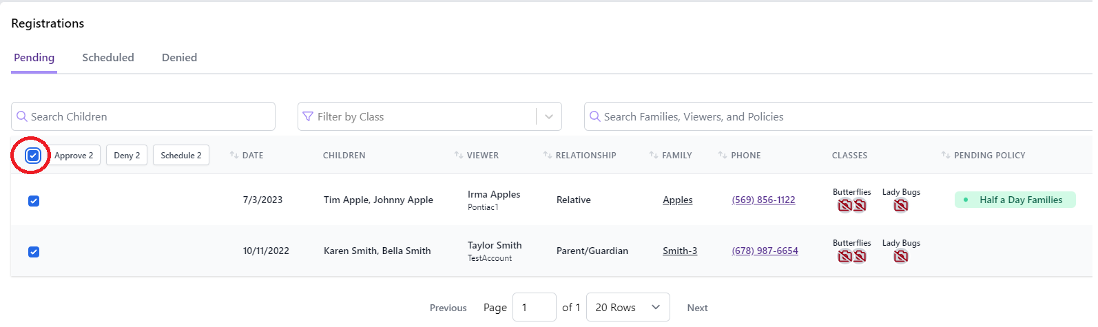The width and height of the screenshot is (1098, 327).
Task: Click second Butterflies camera-off icon in Smith-3 row
Action: click(860, 256)
